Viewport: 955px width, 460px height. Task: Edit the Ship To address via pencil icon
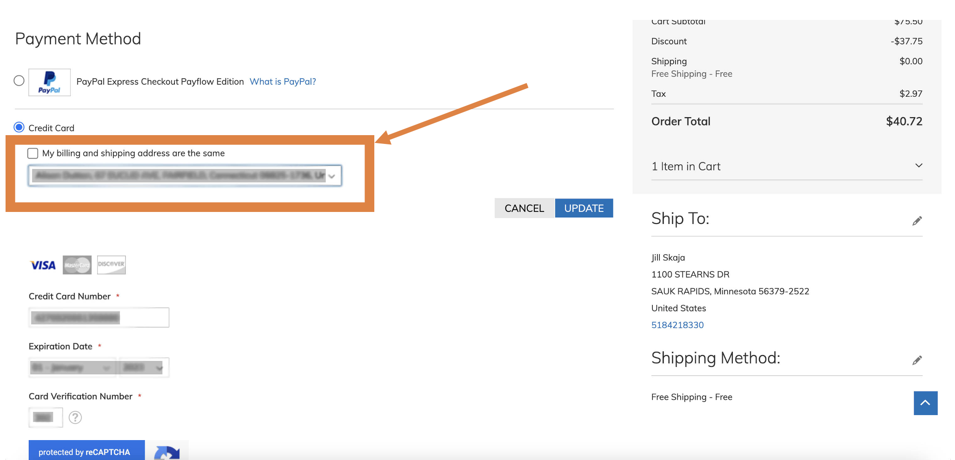tap(918, 221)
